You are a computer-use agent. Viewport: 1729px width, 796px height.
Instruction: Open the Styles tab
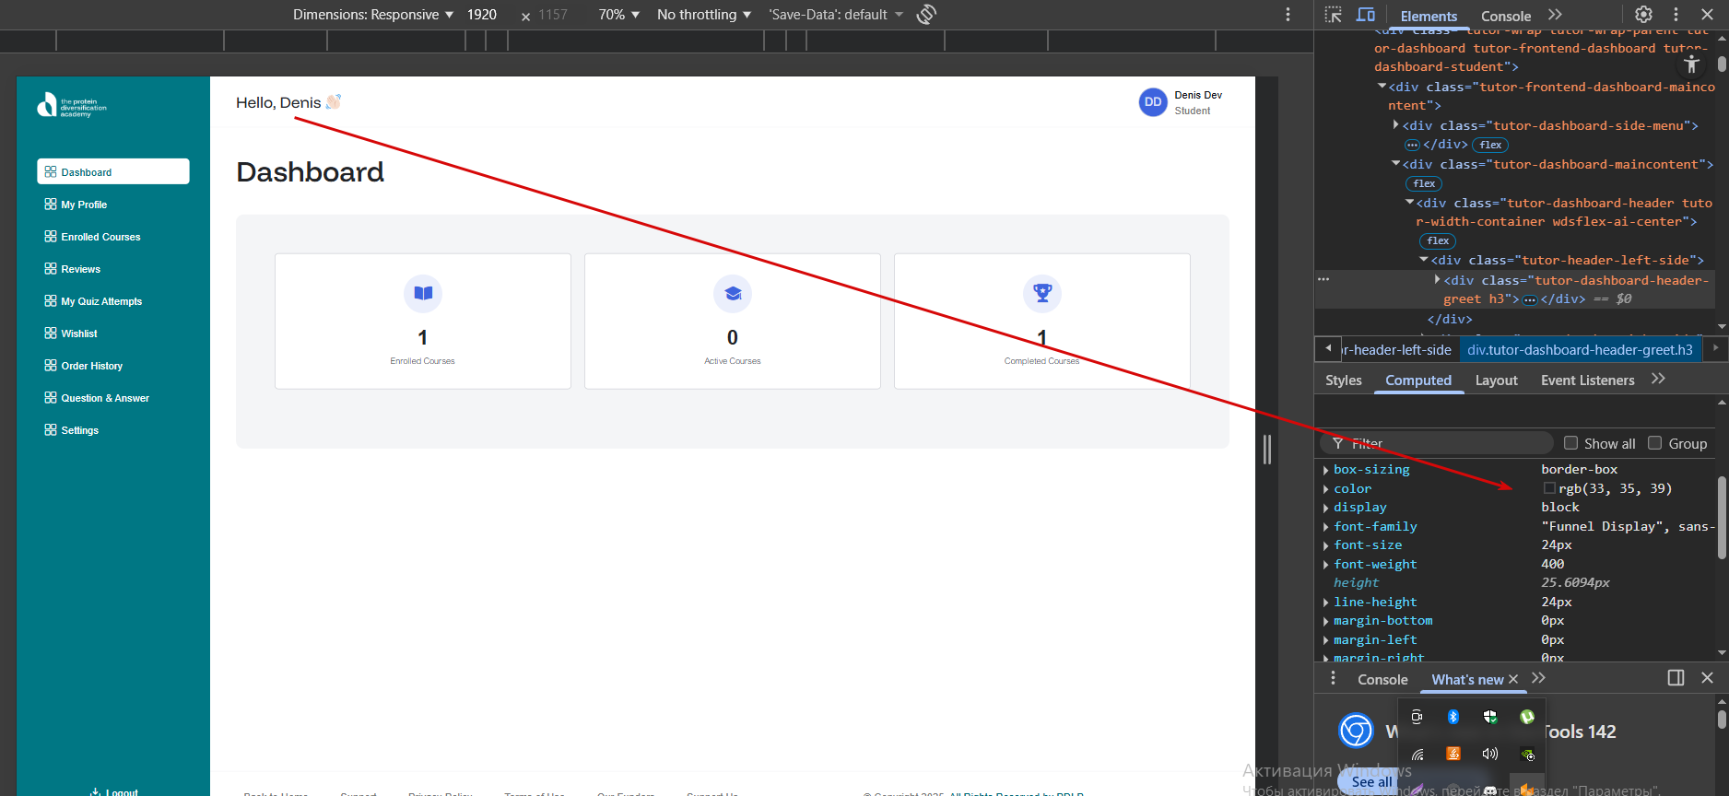point(1343,380)
